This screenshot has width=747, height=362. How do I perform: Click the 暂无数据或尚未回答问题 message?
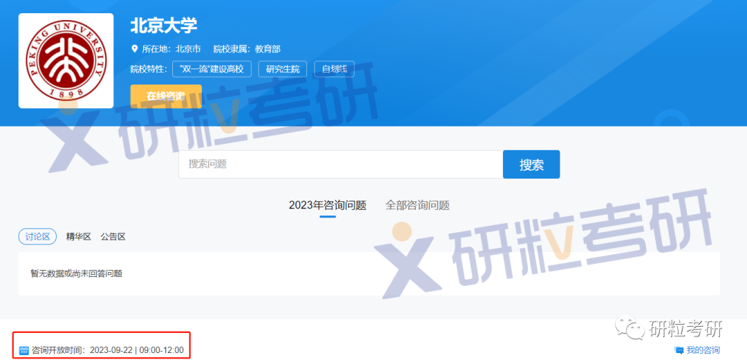[x=76, y=274]
